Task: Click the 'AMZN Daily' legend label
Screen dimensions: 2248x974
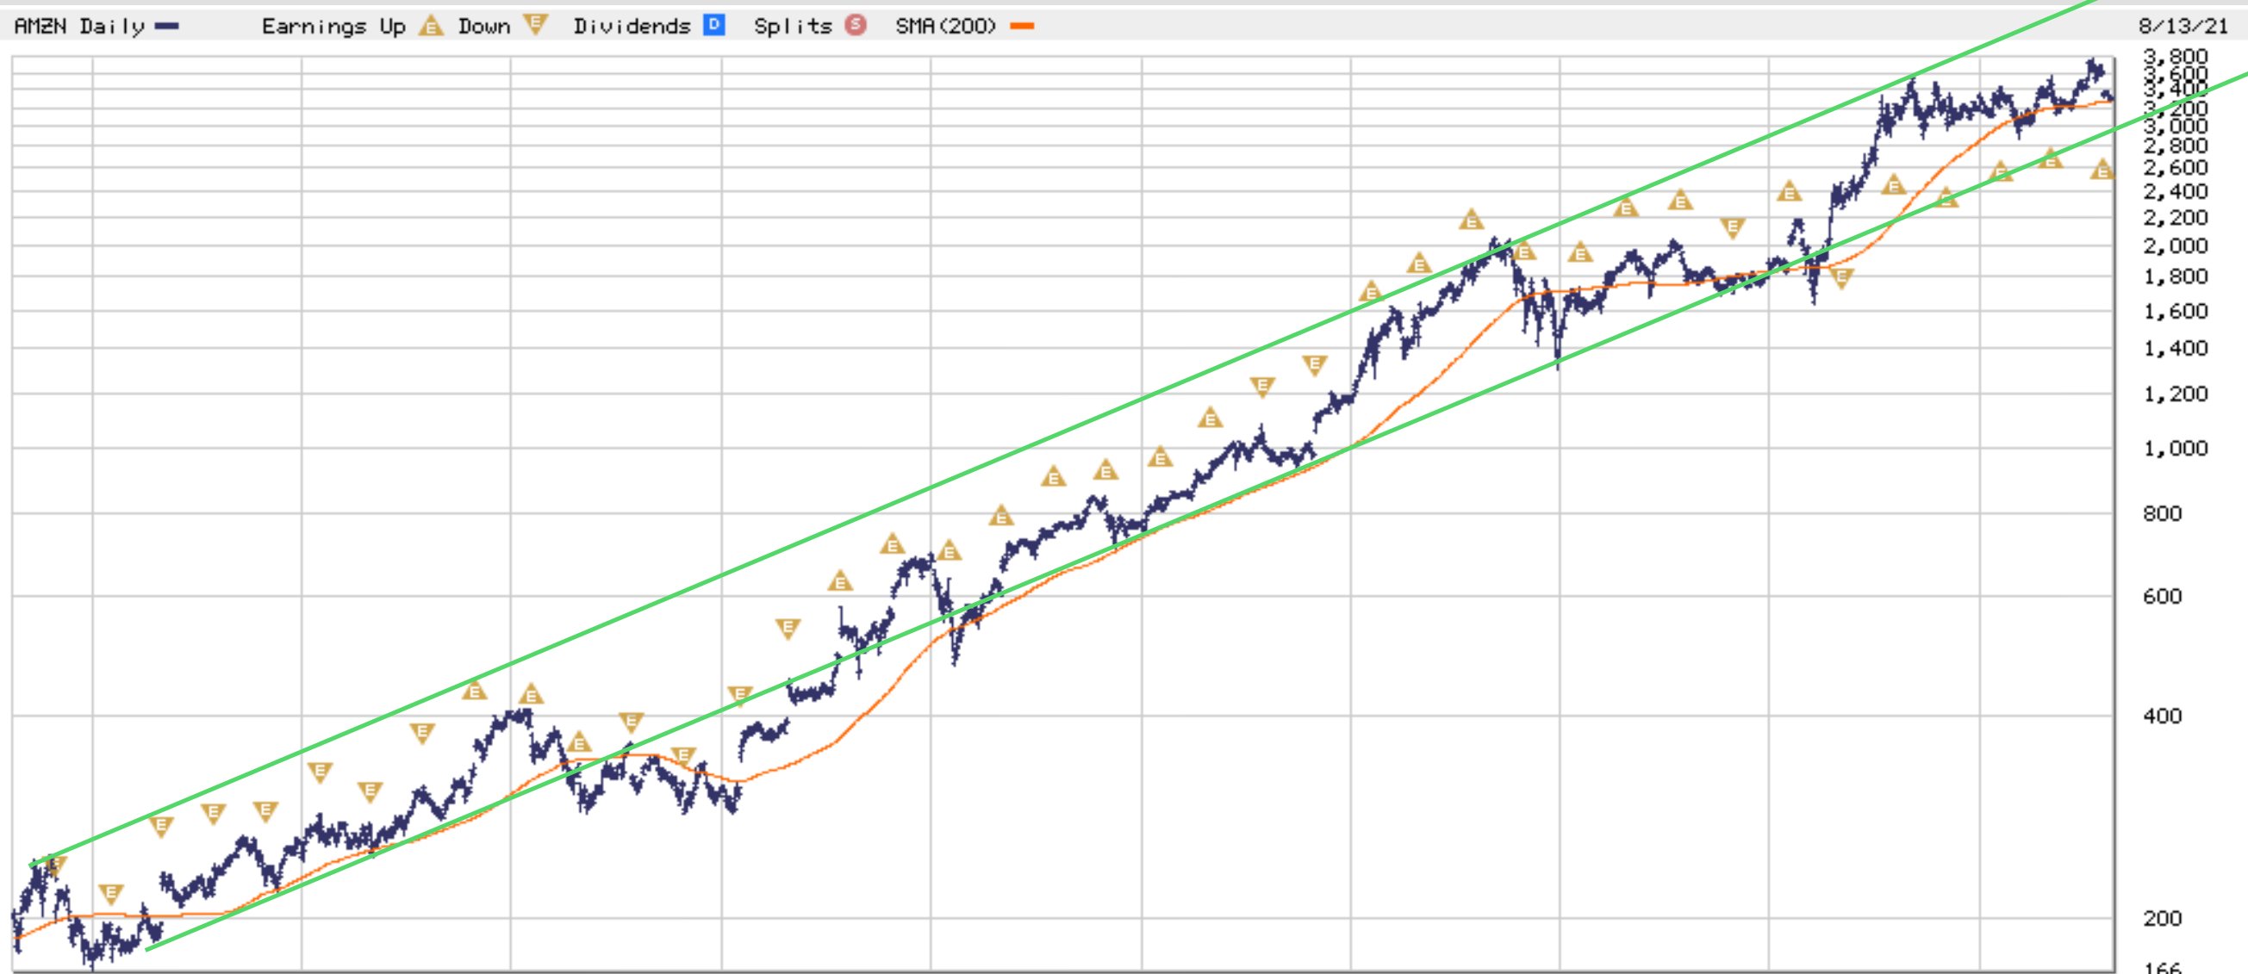Action: pyautogui.click(x=78, y=26)
